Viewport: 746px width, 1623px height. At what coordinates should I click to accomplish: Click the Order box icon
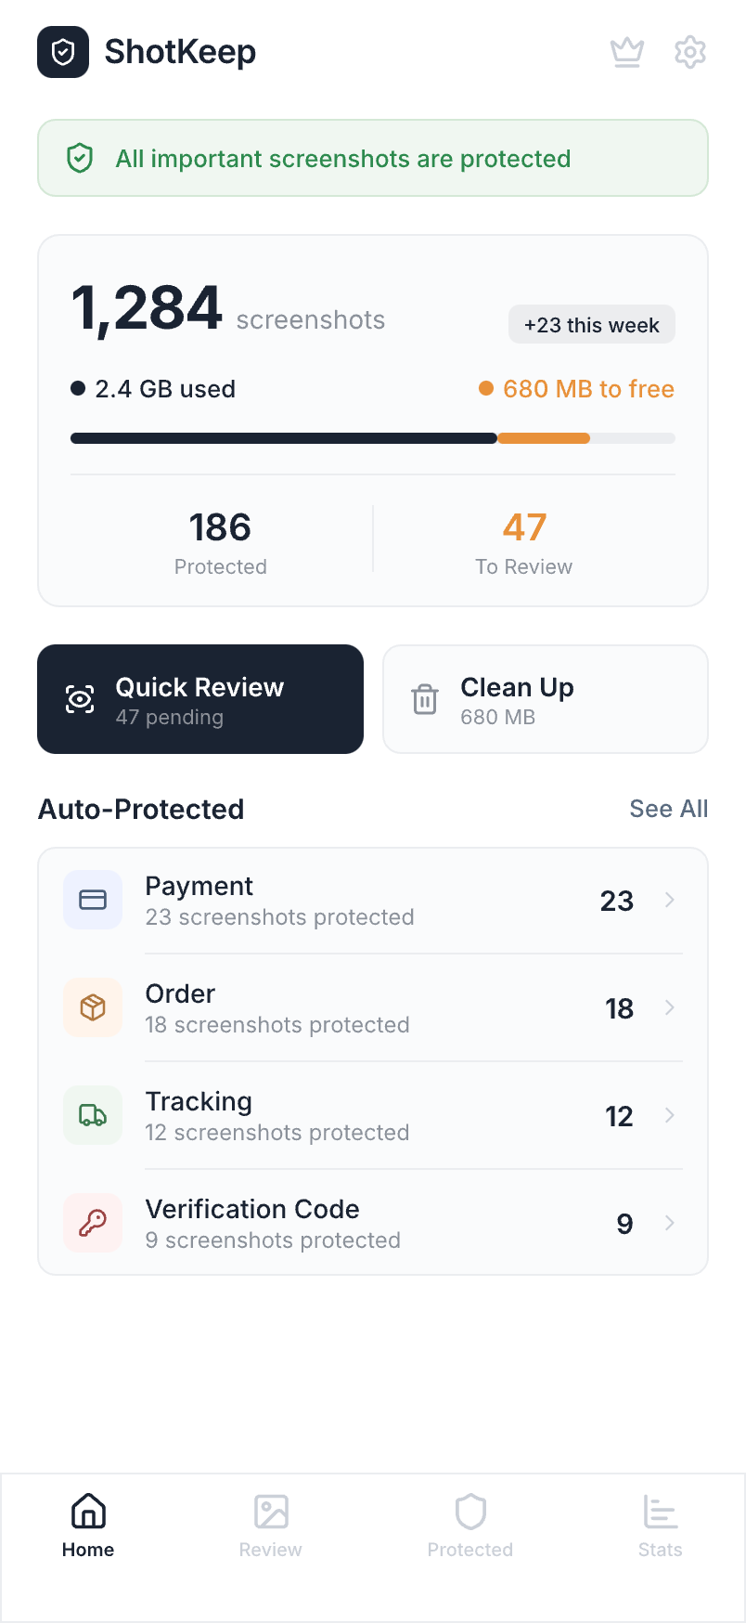(93, 1007)
